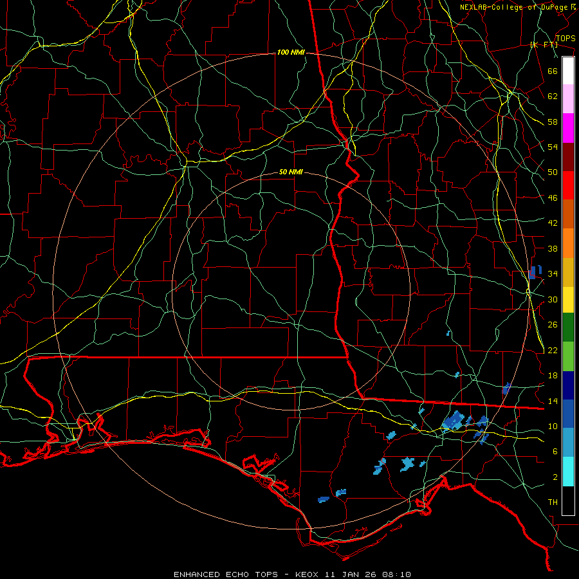Pick the light blue 6 kft legend swatch

[x=568, y=443]
